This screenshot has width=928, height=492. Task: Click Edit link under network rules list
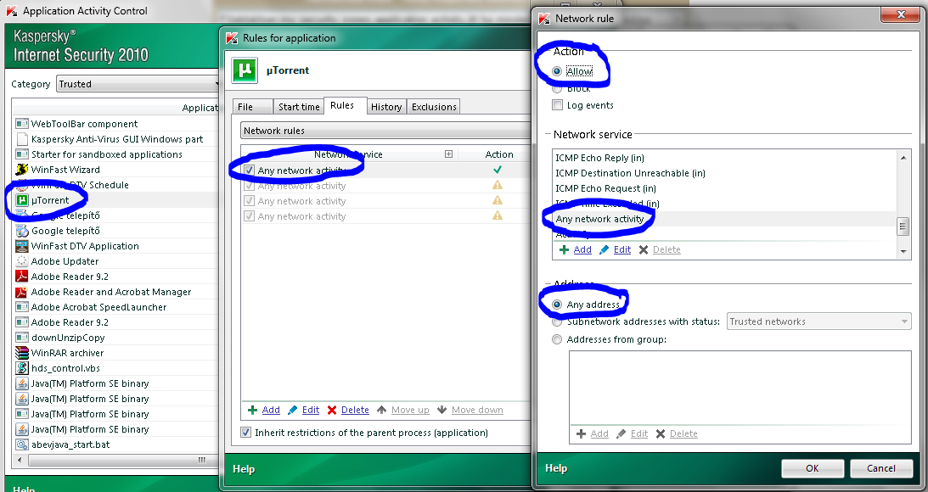(310, 410)
